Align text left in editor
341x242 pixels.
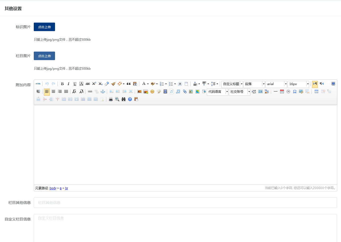coord(47,92)
